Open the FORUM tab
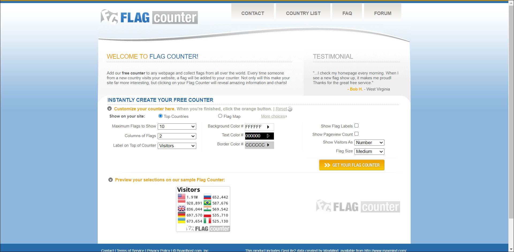The width and height of the screenshot is (514, 252). click(x=383, y=13)
